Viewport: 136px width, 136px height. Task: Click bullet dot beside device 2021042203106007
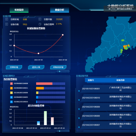click(79, 127)
